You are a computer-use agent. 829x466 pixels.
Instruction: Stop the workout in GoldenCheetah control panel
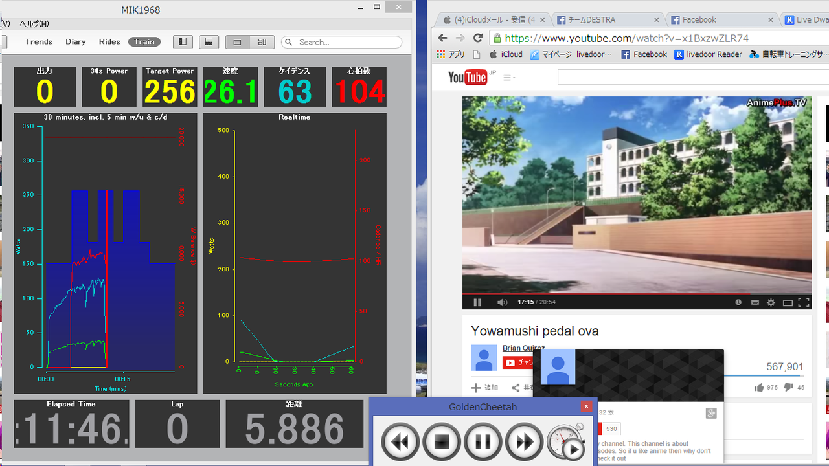442,442
